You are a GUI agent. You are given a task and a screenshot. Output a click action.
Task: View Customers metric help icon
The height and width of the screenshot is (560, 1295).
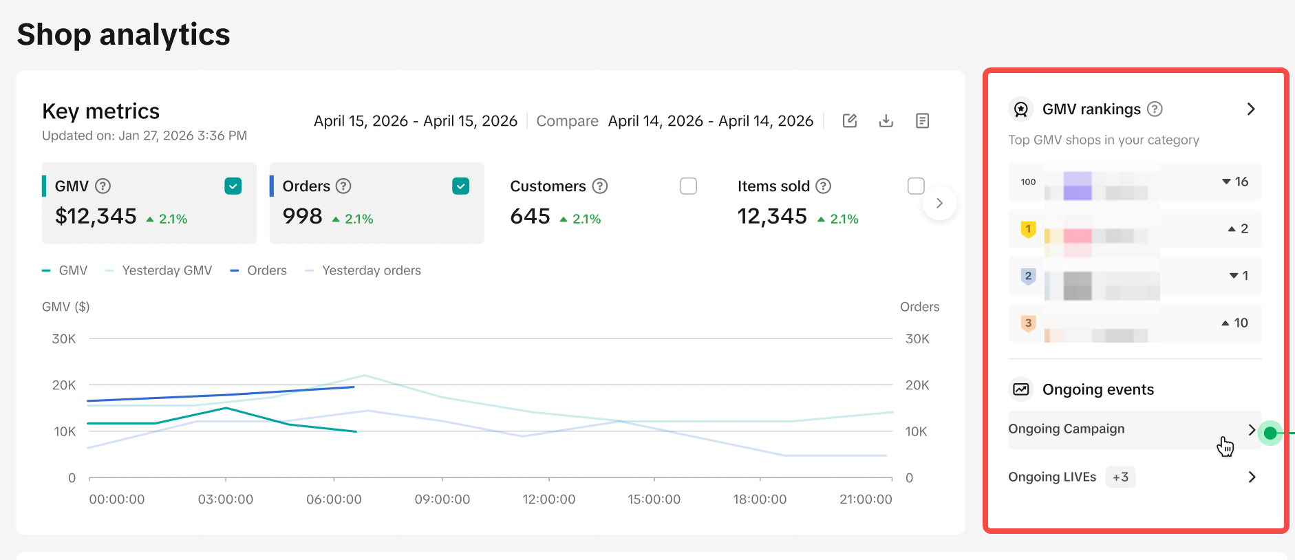click(x=600, y=186)
